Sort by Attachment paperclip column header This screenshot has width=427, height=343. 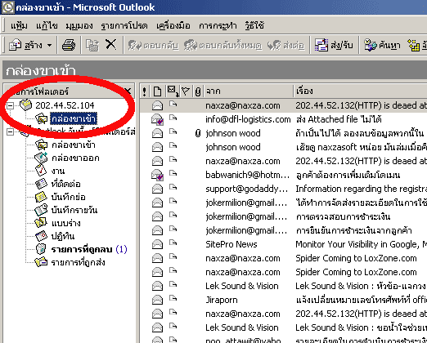[x=198, y=91]
